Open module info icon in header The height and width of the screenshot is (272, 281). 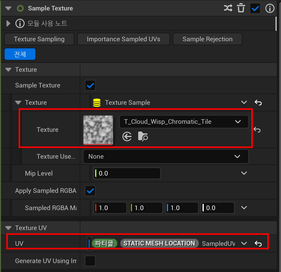pos(270,8)
